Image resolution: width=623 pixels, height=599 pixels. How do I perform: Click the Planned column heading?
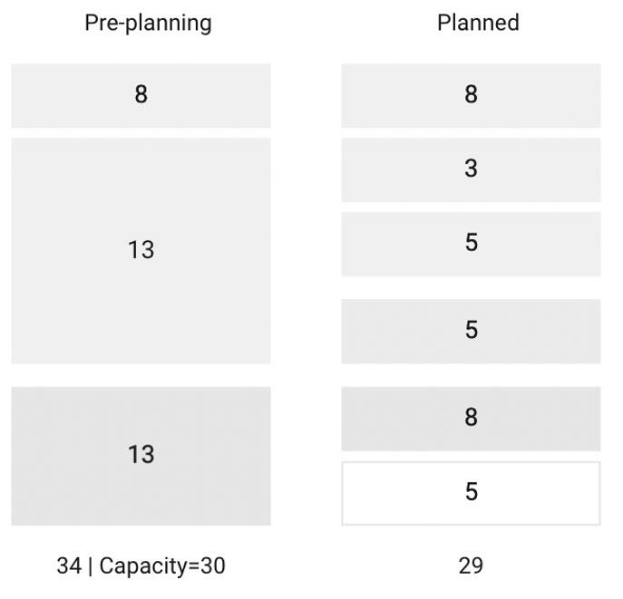pyautogui.click(x=478, y=23)
